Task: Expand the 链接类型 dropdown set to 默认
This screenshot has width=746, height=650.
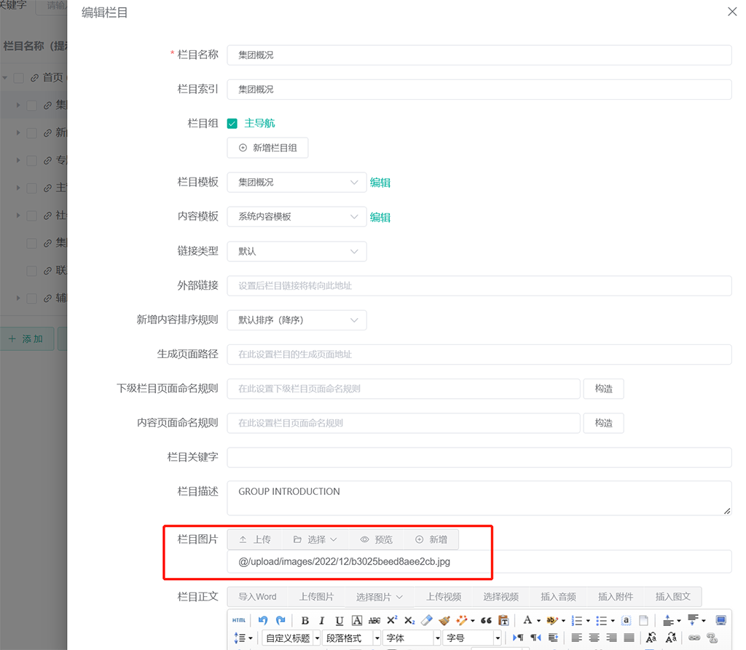Action: (297, 251)
